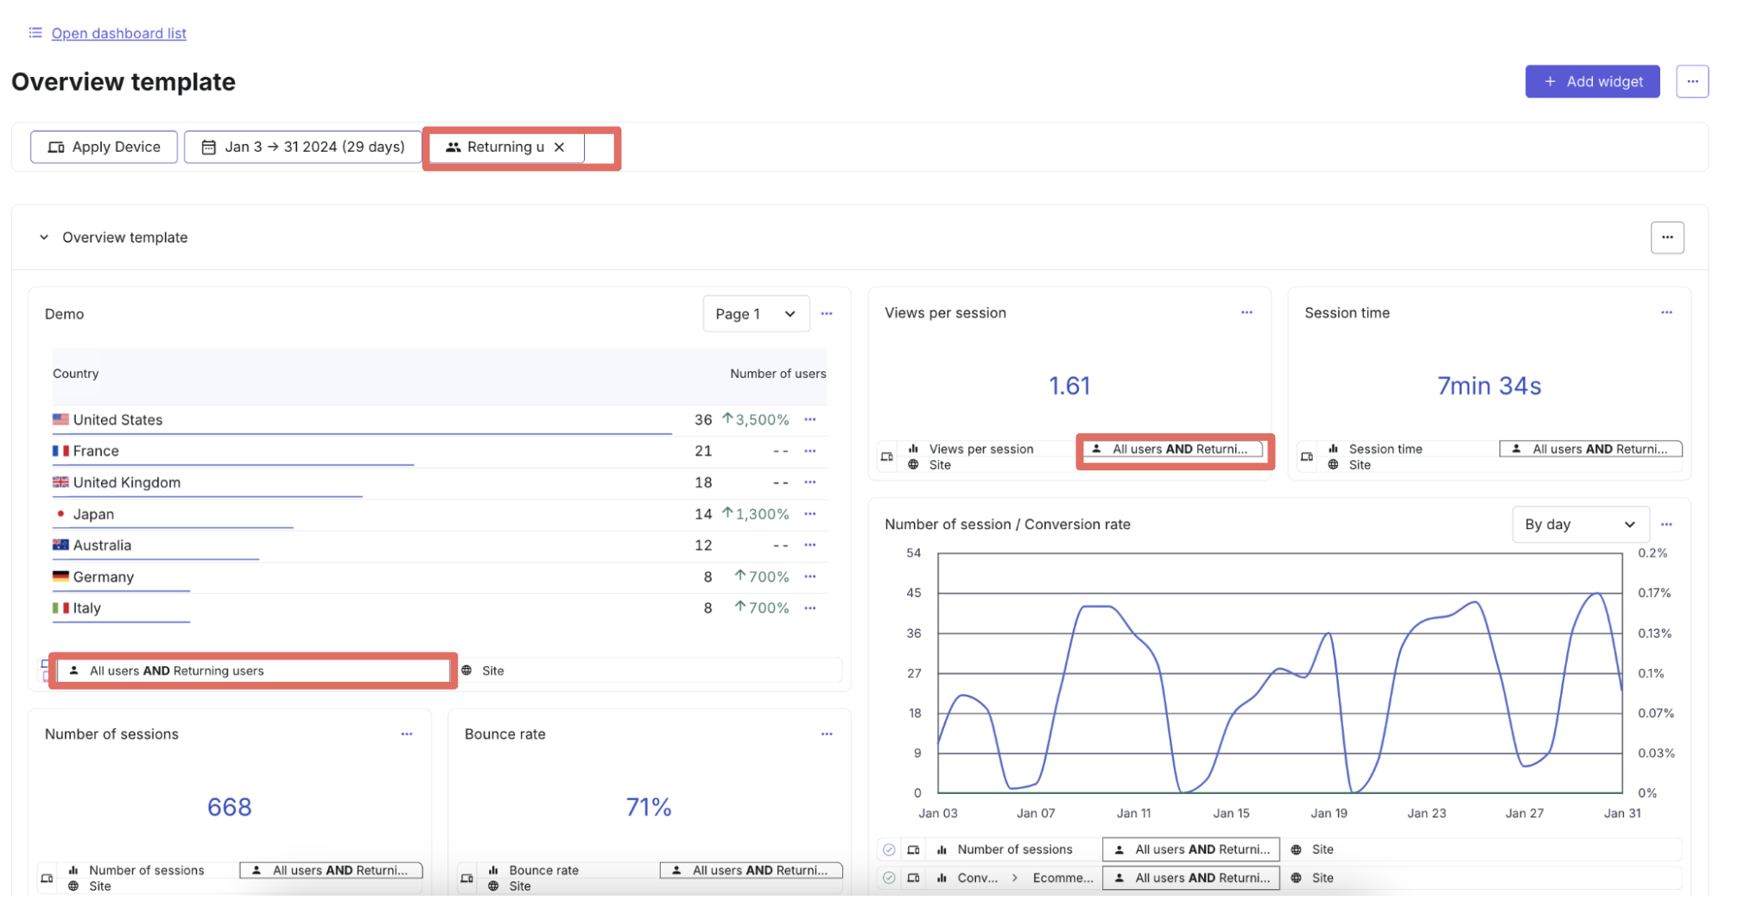Click device icon in Number of sessions series row
Screen dimensions: 1738x908
[x=913, y=850]
